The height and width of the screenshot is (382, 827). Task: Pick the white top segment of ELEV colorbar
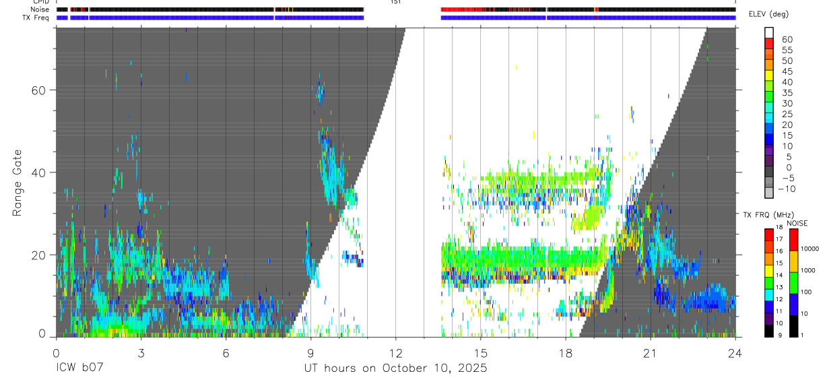point(768,32)
